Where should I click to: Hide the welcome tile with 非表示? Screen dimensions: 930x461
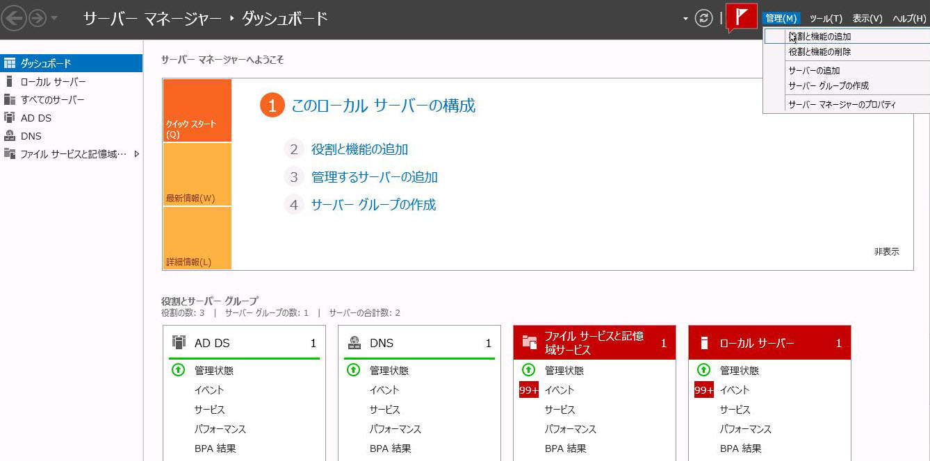[x=886, y=252]
